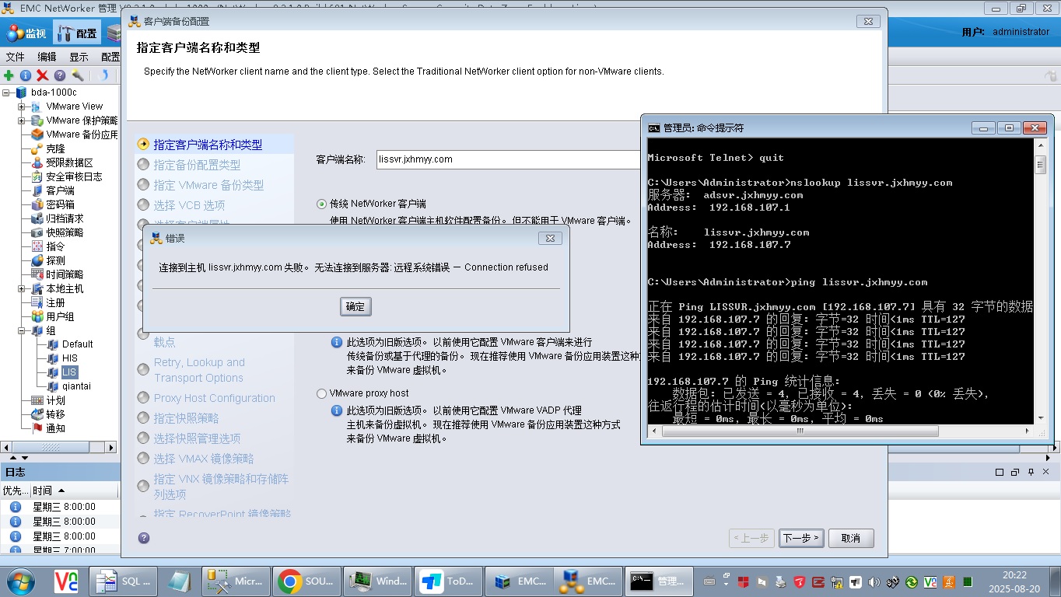Viewport: 1061px width, 597px height.
Task: Select the LIS group
Action: click(x=70, y=372)
